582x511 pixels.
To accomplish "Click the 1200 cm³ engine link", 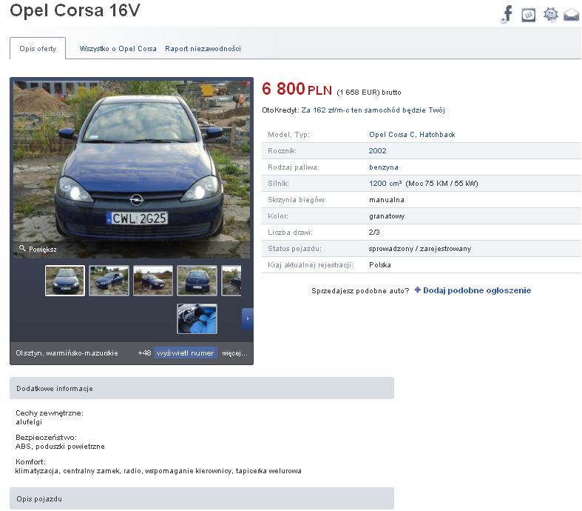I will point(385,184).
